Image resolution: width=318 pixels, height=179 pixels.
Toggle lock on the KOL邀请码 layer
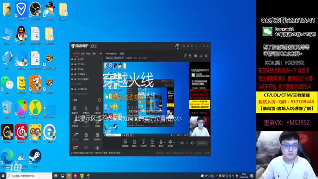75,79
